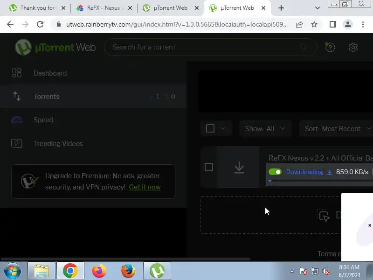Viewport: 373px width, 280px height.
Task: Open the Dashboard sidebar item
Action: pos(93,73)
